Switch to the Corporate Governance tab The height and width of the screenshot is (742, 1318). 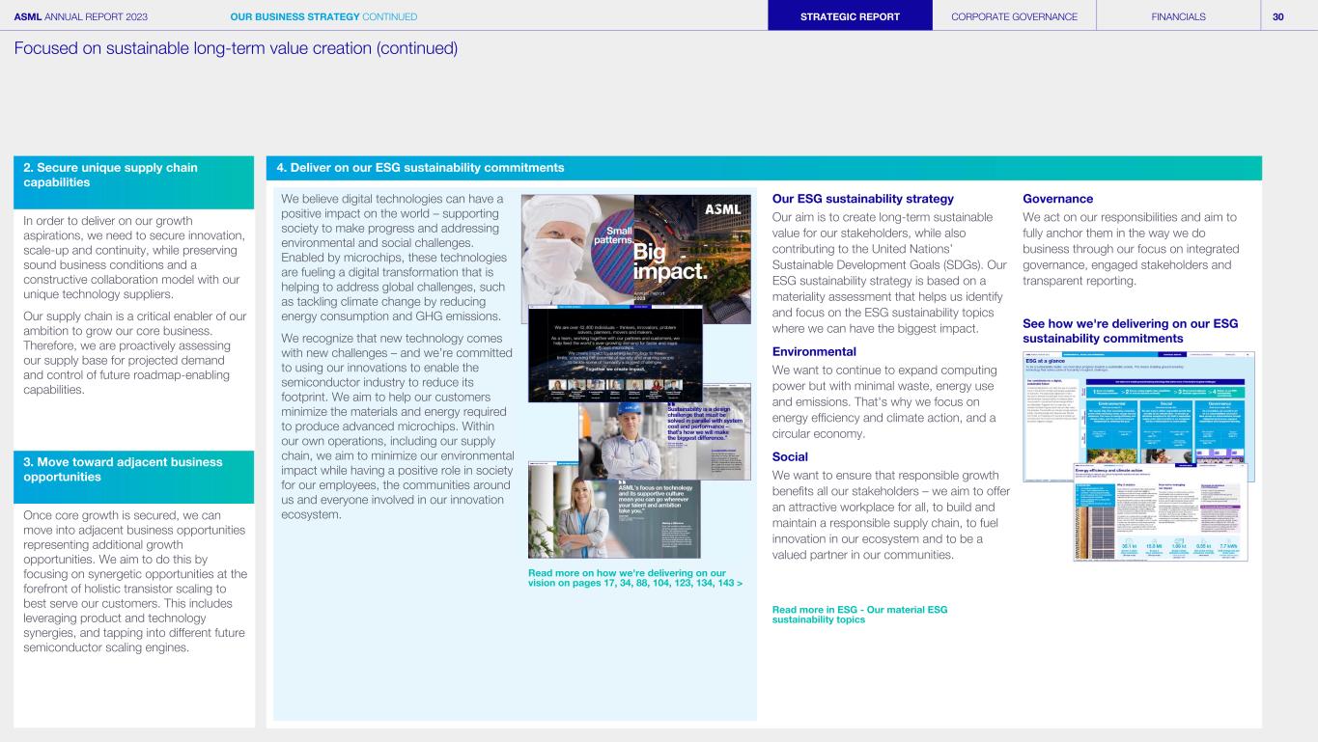tap(1015, 16)
